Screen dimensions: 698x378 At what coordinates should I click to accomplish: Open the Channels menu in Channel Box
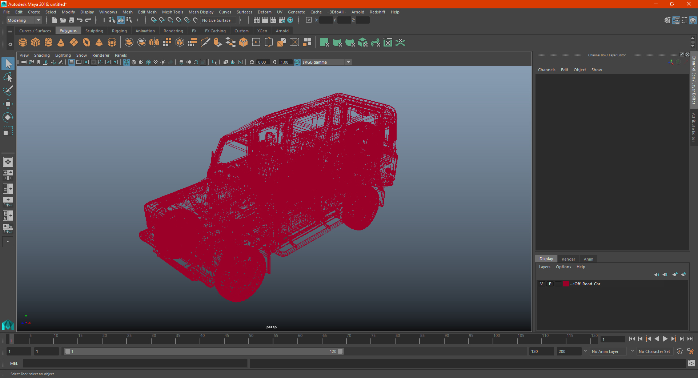(x=546, y=70)
